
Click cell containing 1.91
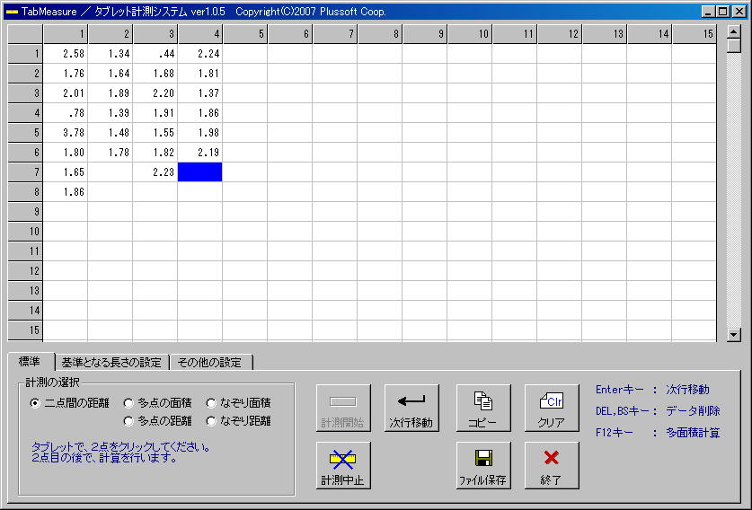[x=155, y=113]
